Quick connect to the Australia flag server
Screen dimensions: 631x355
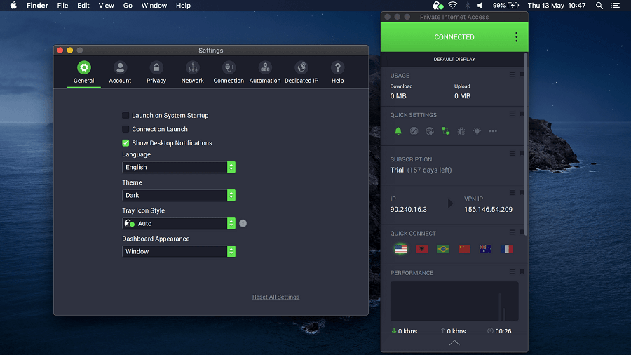click(x=485, y=249)
